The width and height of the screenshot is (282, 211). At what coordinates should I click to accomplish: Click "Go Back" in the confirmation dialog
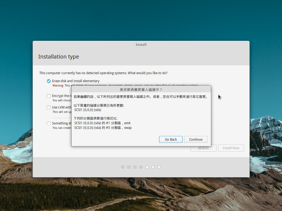(x=171, y=139)
